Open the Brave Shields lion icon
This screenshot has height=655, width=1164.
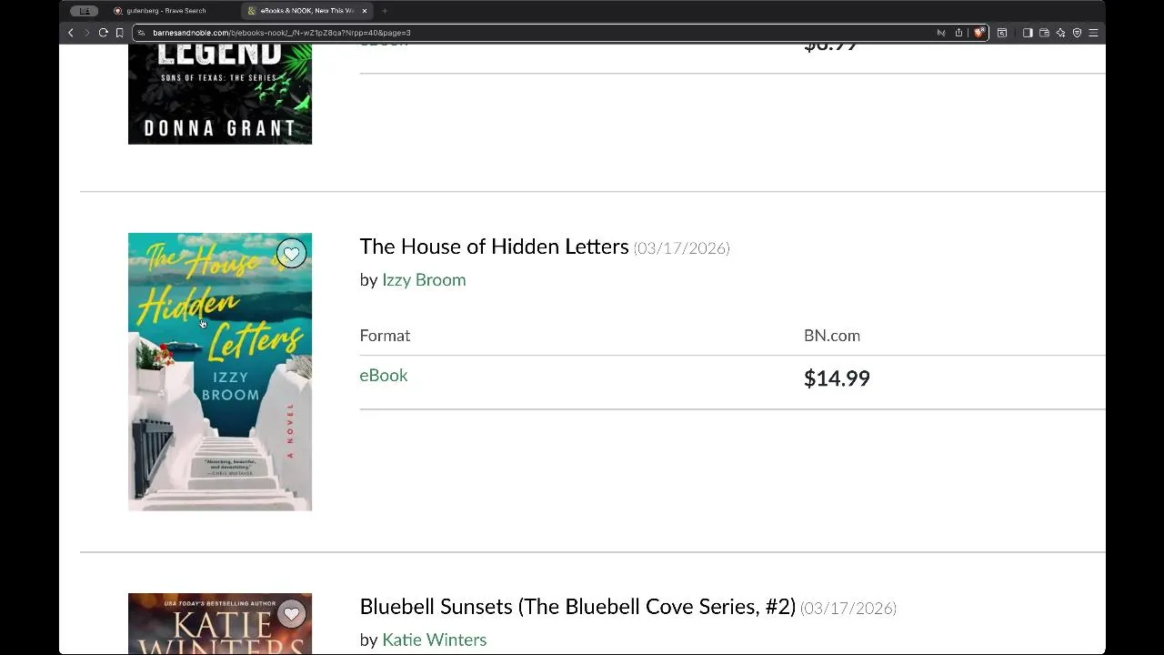978,33
